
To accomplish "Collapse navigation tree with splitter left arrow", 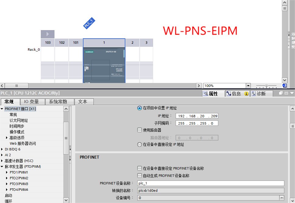I will pos(70,149).
